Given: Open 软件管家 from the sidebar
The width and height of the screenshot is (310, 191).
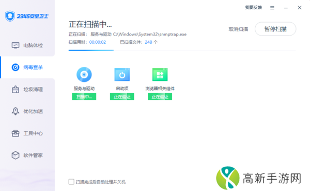Looking at the screenshot, I should [x=27, y=155].
